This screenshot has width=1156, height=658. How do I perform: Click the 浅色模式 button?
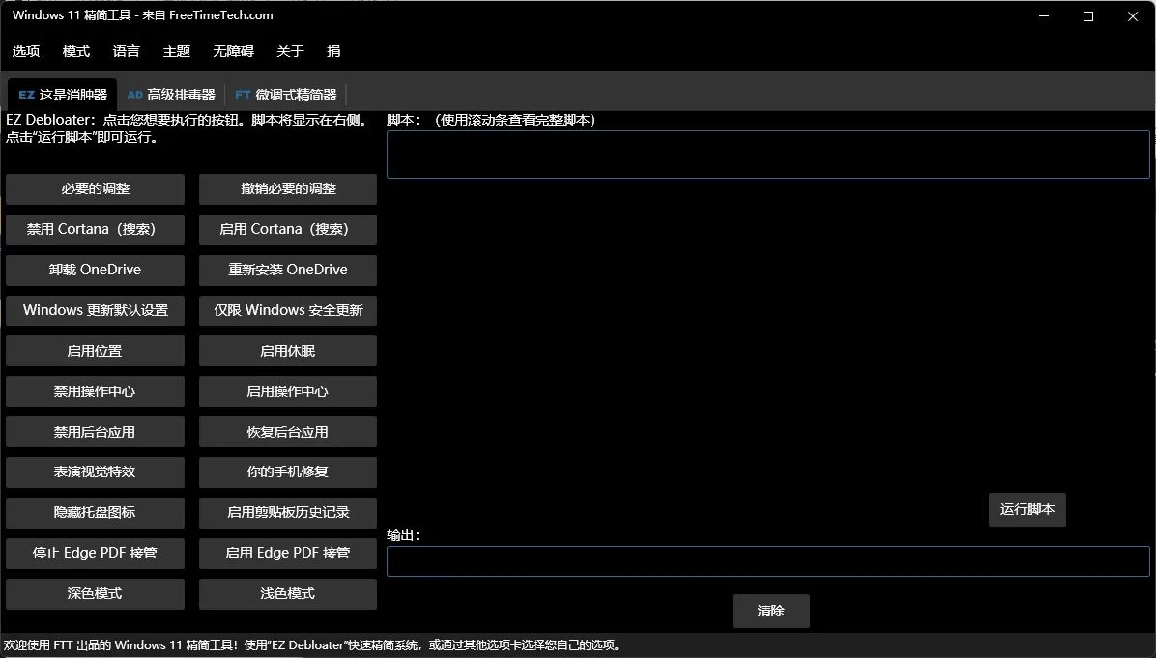287,594
